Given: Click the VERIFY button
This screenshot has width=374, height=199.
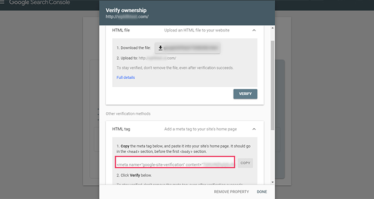Looking at the screenshot, I should [245, 94].
